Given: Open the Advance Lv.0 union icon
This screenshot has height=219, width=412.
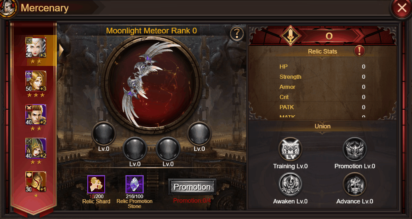Looking at the screenshot, I should 354,184.
